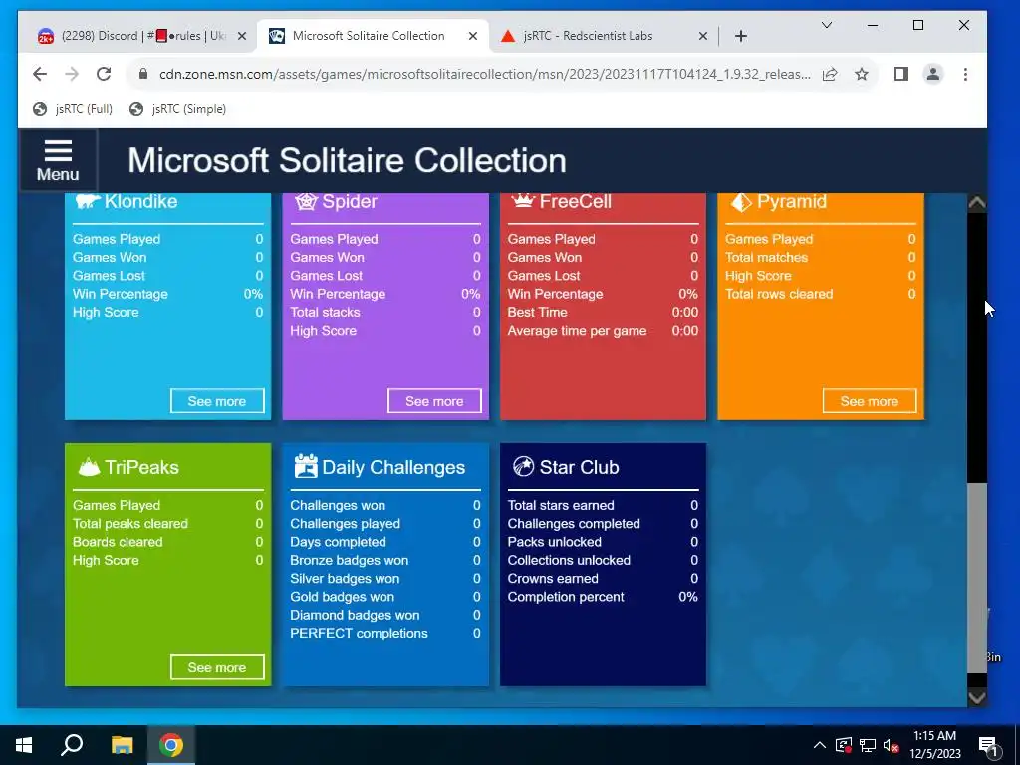The image size is (1020, 765).
Task: Click FreeCell 'Best Time' row
Action: click(x=603, y=312)
